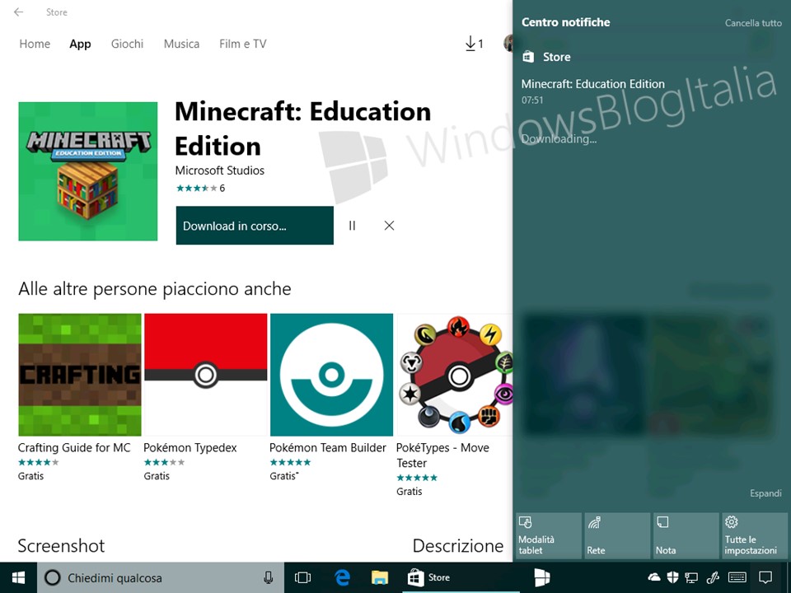Open the Windows Ink pen tray icon
This screenshot has height=593, width=791.
713,577
